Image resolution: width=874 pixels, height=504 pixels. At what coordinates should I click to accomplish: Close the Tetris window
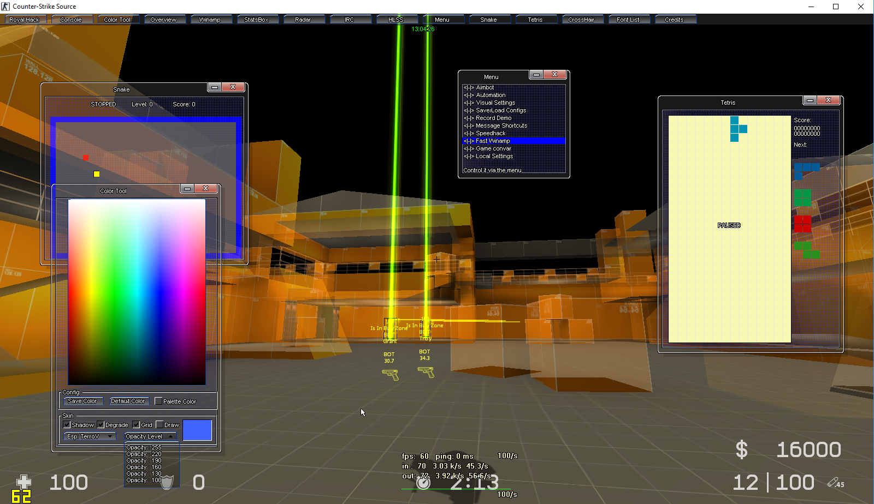point(829,100)
